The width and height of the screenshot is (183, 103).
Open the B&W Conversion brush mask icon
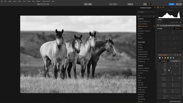coord(178,55)
